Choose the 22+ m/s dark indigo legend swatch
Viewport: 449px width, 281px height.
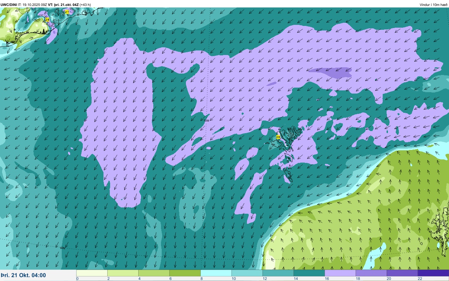pyautogui.click(x=433, y=273)
